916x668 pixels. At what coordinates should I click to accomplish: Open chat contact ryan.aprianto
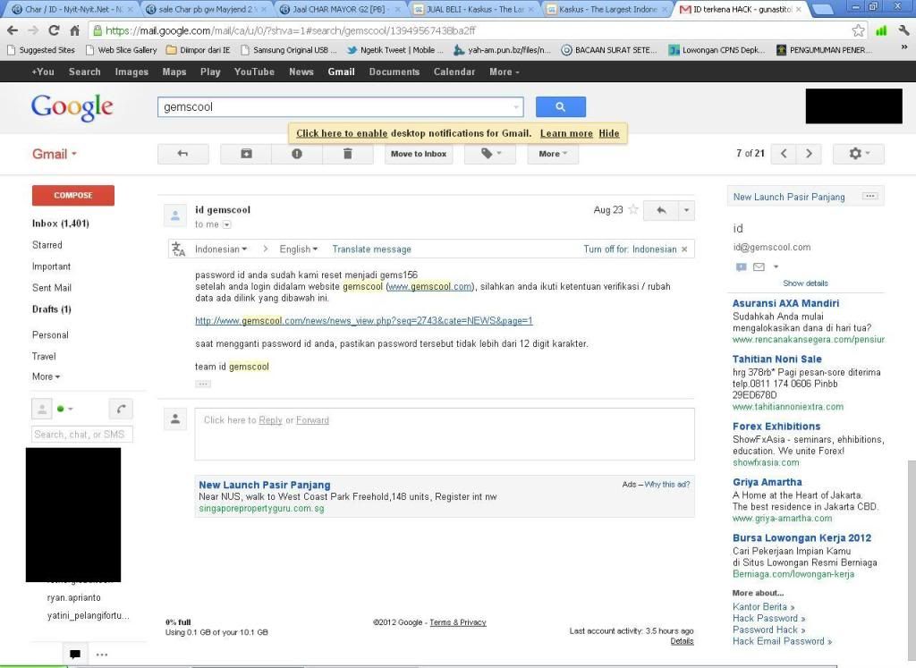pos(73,598)
